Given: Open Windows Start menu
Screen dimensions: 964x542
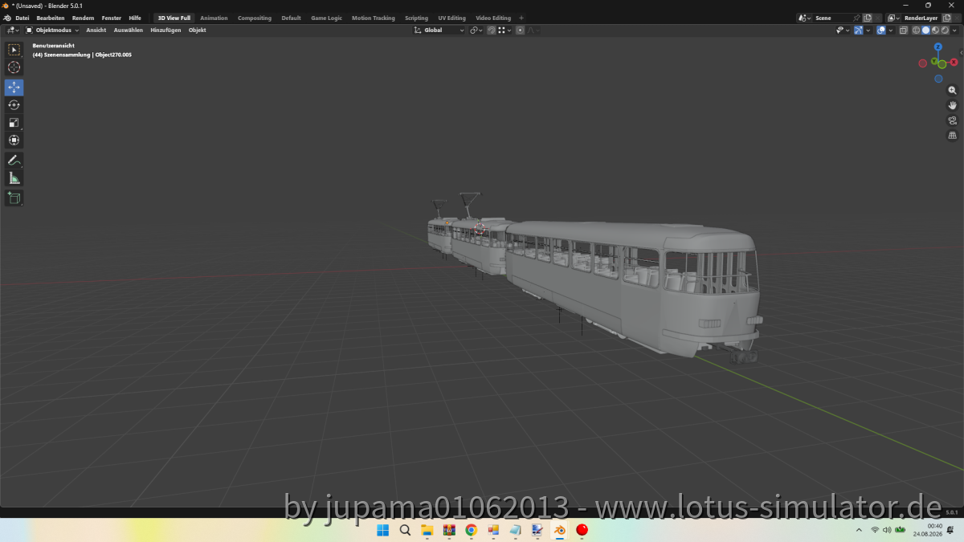Looking at the screenshot, I should point(382,530).
